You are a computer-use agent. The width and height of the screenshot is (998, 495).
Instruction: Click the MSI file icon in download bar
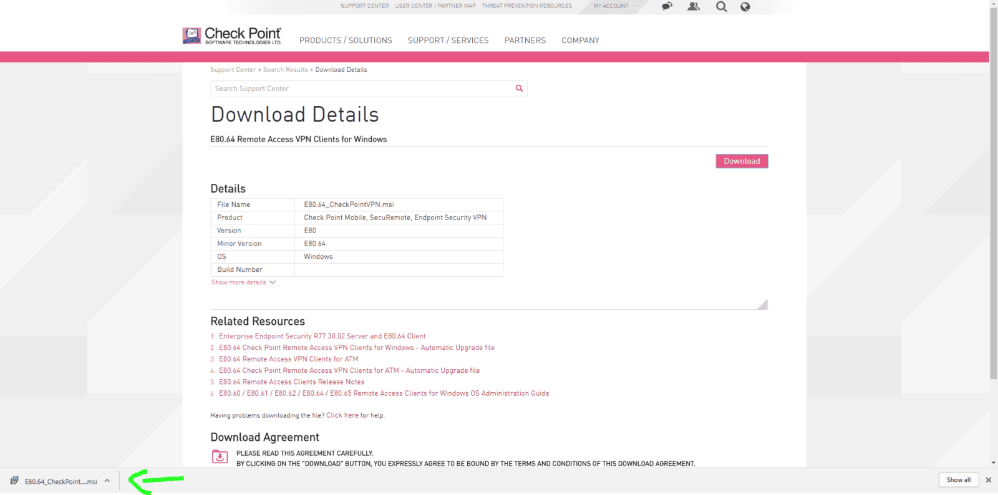pyautogui.click(x=14, y=481)
